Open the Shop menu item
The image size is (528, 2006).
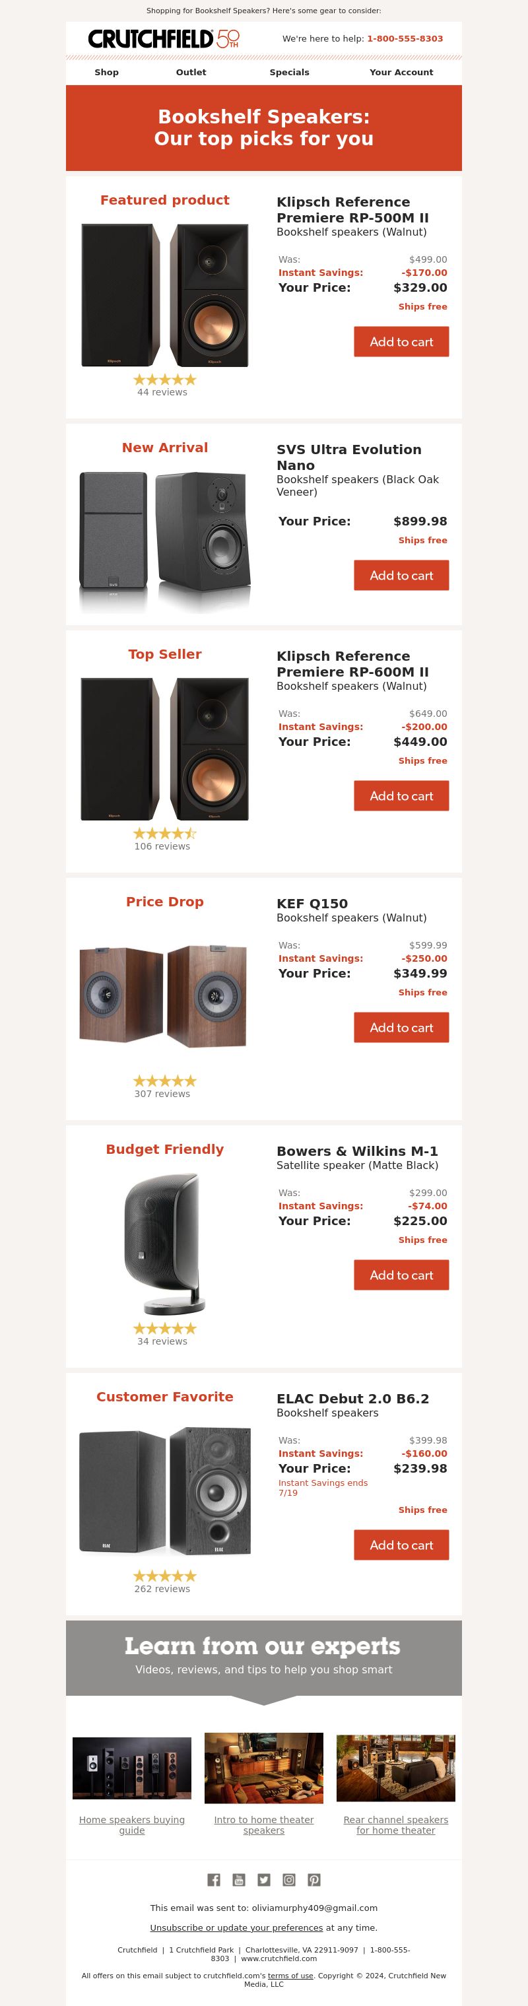107,73
